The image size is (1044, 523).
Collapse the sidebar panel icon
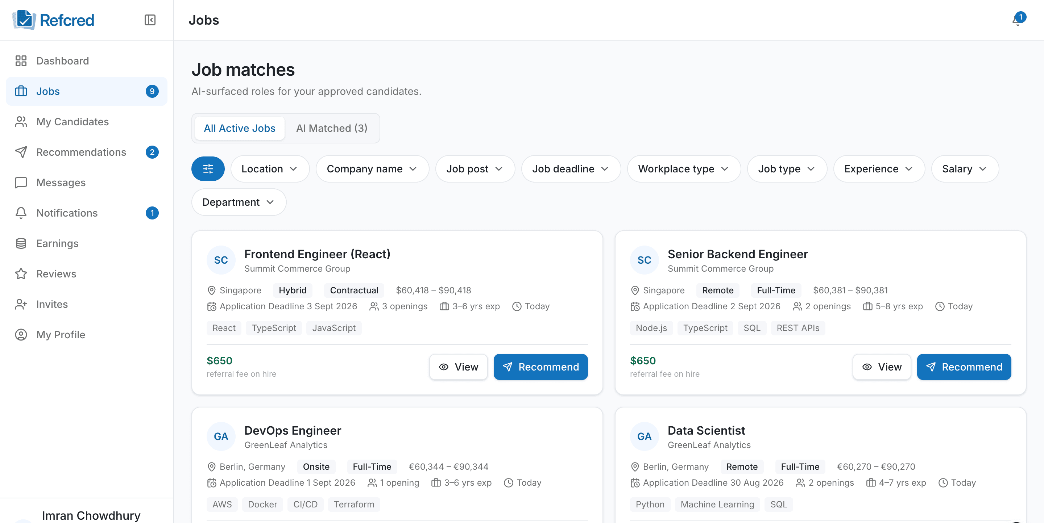[150, 20]
